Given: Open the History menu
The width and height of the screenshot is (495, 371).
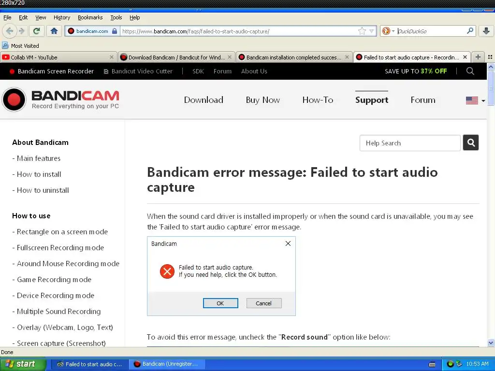Looking at the screenshot, I should click(61, 17).
